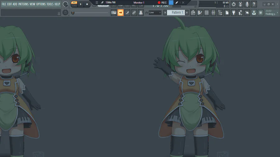Open the EDIT menu
The image size is (280, 157).
click(x=9, y=4)
